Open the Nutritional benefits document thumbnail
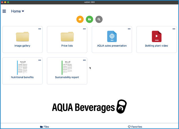Viewport: 179px width, 129px height. tap(22, 68)
